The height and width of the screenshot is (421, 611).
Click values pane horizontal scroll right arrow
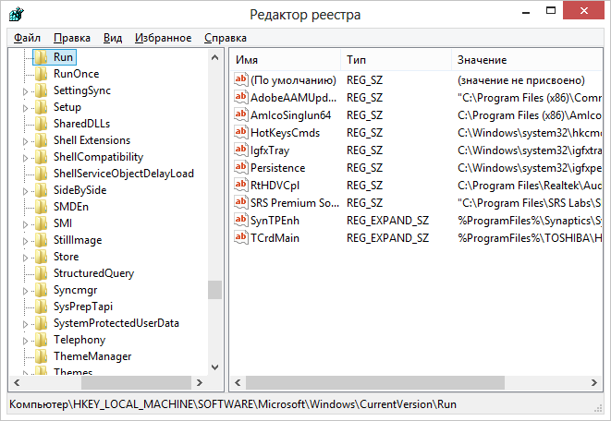(594, 382)
